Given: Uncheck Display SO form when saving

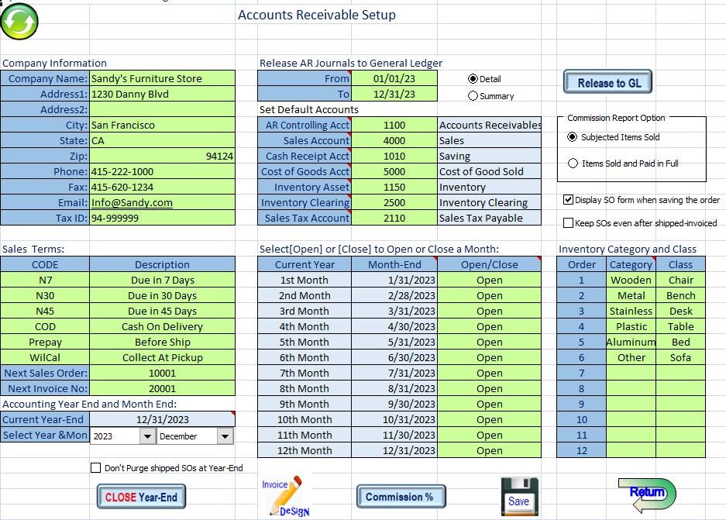Looking at the screenshot, I should tap(569, 200).
